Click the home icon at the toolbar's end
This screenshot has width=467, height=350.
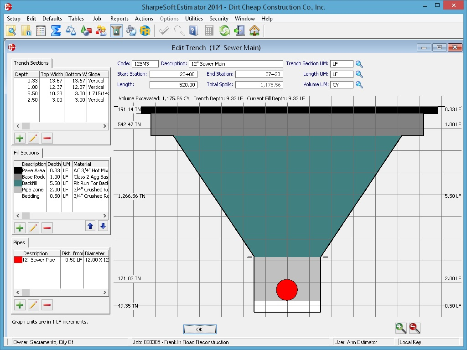point(254,31)
